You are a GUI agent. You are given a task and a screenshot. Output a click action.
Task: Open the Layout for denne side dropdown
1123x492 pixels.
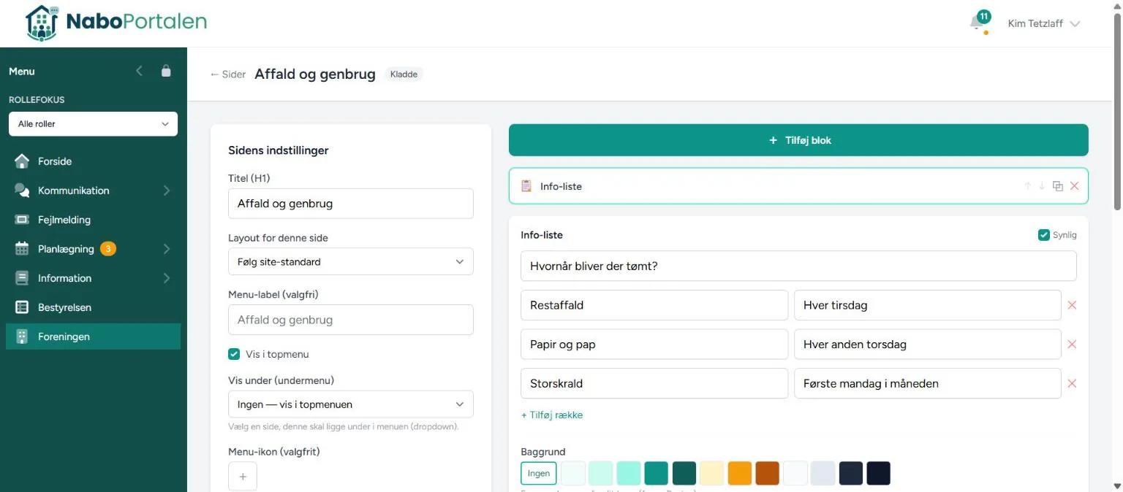351,261
